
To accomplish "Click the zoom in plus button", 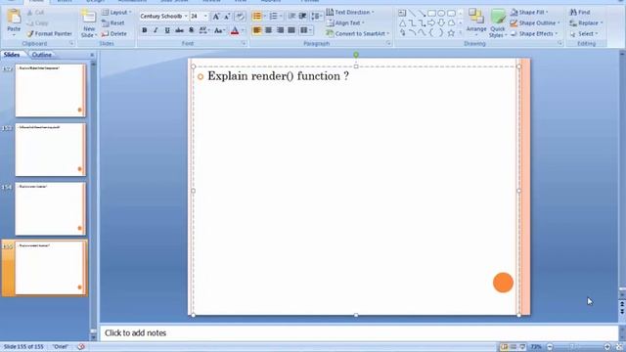I will [606, 347].
